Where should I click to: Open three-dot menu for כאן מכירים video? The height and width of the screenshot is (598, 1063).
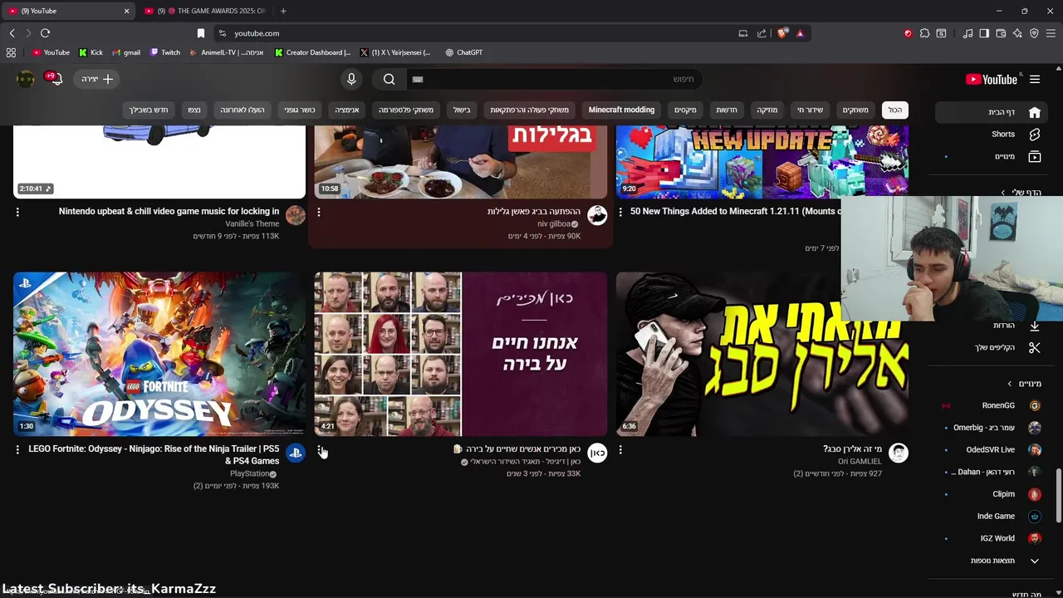(319, 449)
